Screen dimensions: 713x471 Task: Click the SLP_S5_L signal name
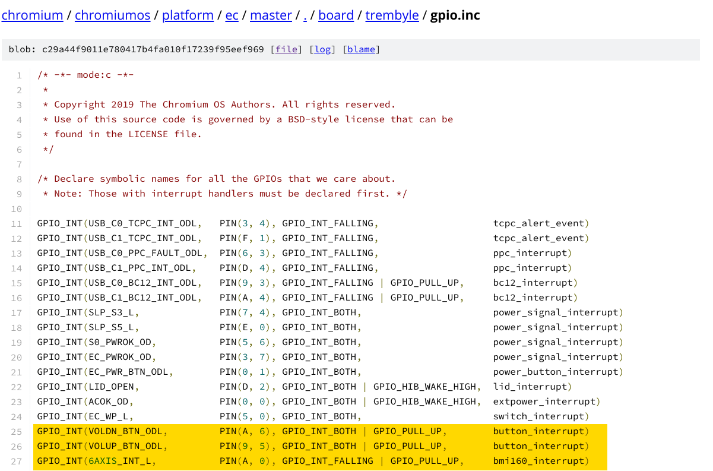point(111,327)
